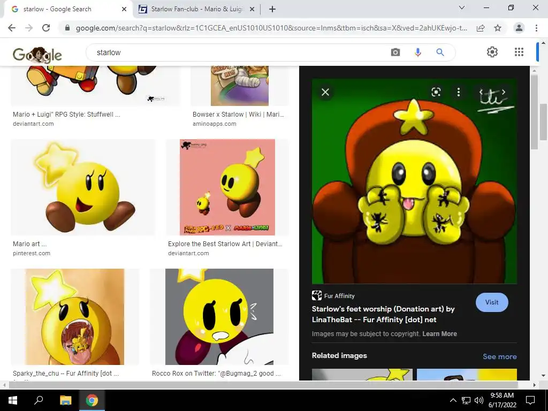The width and height of the screenshot is (548, 411).
Task: Show previous image in preview panel
Action: point(481,92)
